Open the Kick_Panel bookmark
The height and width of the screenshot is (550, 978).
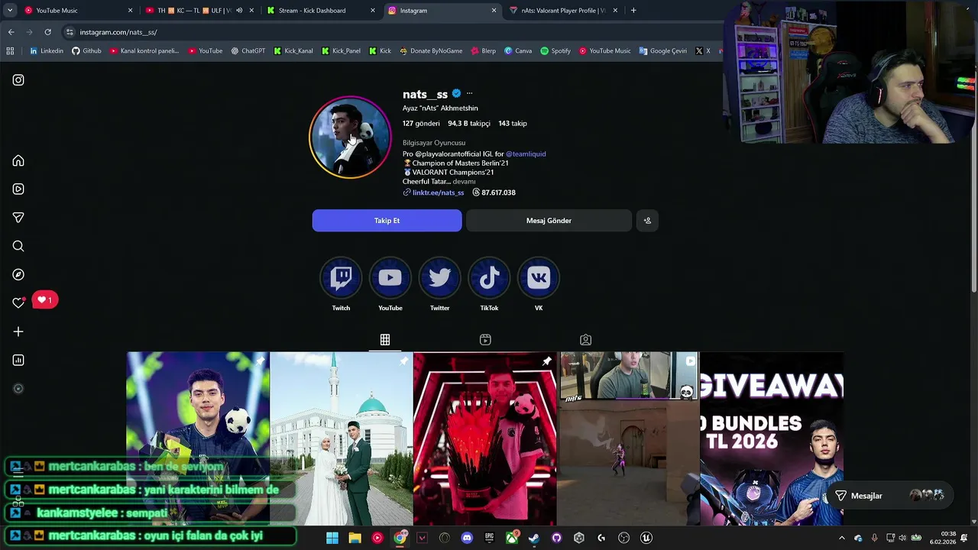(x=341, y=51)
